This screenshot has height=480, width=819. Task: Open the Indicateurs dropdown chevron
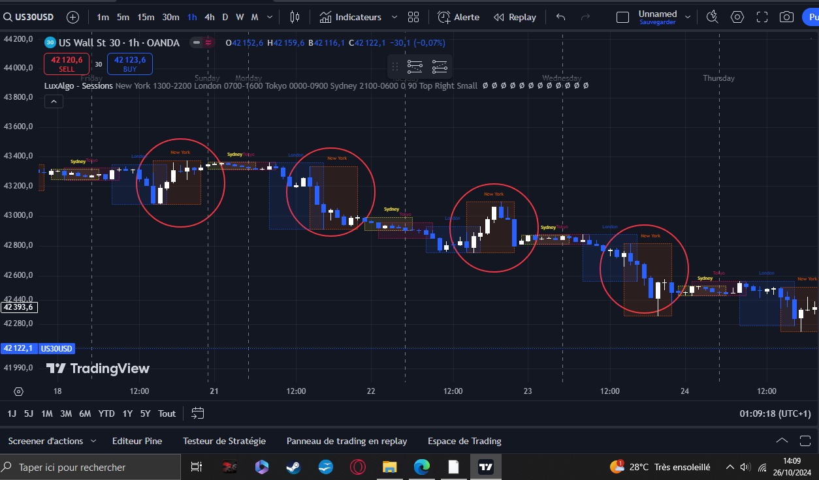394,17
